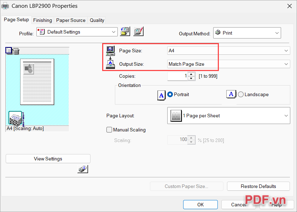The height and width of the screenshot is (212, 297).
Task: Click the paper tray icon in preview
Action: [16, 118]
